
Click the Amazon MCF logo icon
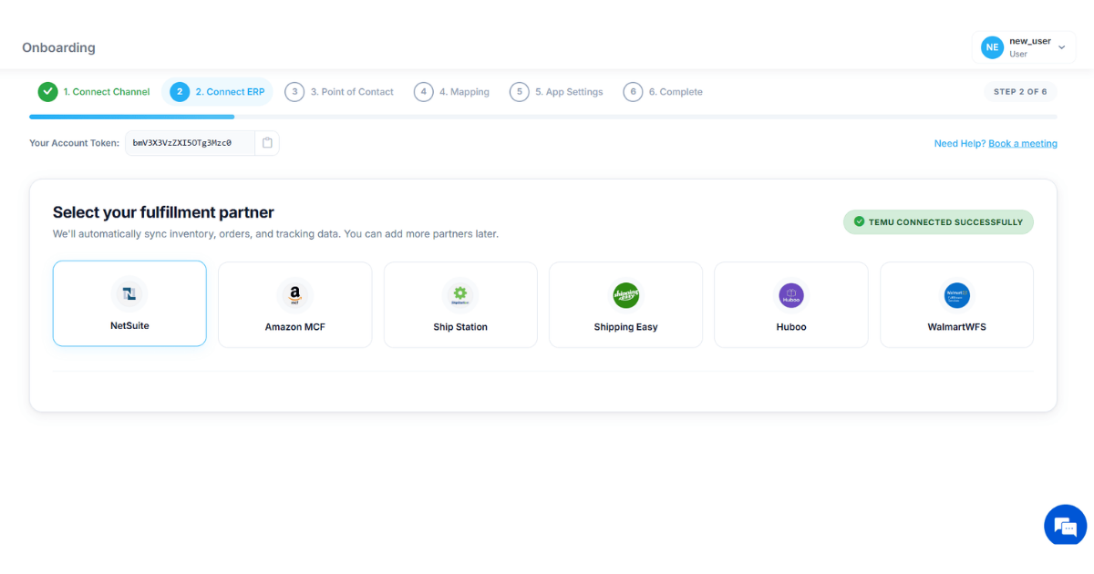click(x=294, y=295)
